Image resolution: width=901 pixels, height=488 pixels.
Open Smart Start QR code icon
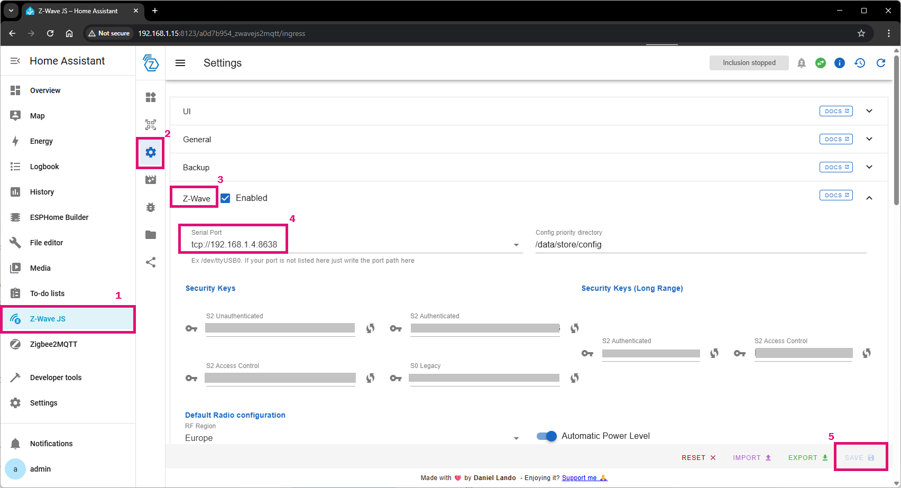coord(151,125)
